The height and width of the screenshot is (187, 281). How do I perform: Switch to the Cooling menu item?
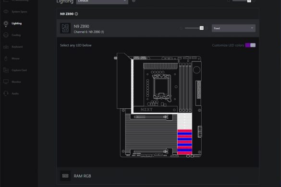(x=16, y=35)
